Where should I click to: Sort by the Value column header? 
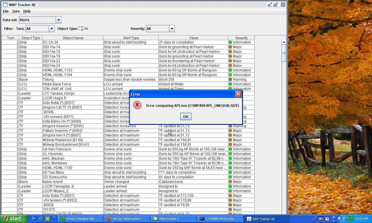tap(194, 38)
